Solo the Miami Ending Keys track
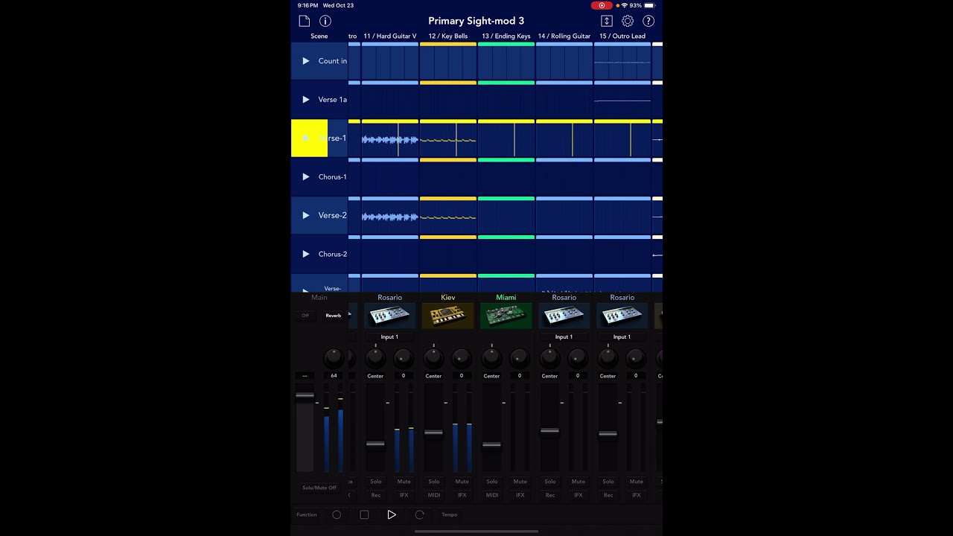 tap(492, 482)
